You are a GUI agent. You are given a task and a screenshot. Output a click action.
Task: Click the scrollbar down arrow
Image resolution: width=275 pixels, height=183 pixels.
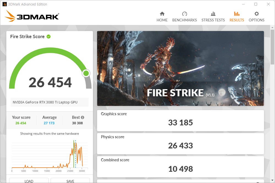pyautogui.click(x=272, y=180)
